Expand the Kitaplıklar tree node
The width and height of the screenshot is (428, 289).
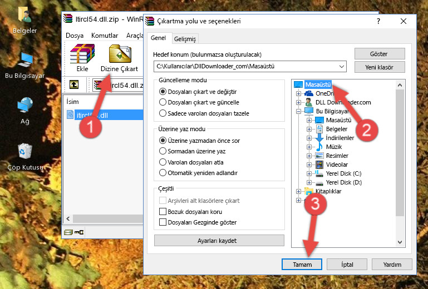tap(298, 191)
